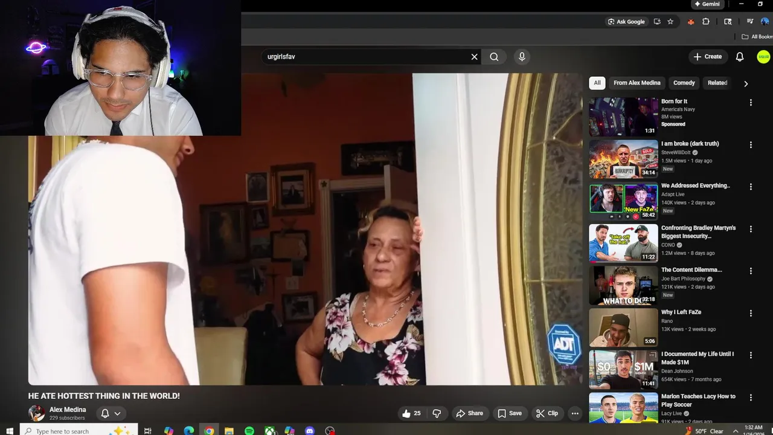Open the YouTube notifications bell
Viewport: 773px width, 435px height.
click(740, 57)
